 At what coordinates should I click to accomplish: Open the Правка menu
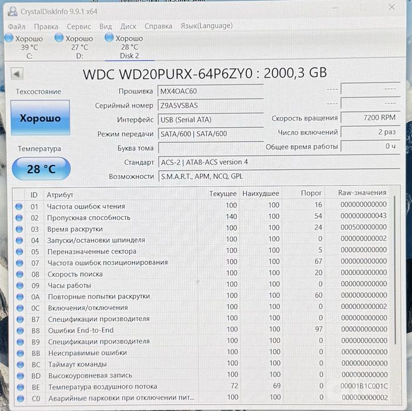[46, 27]
